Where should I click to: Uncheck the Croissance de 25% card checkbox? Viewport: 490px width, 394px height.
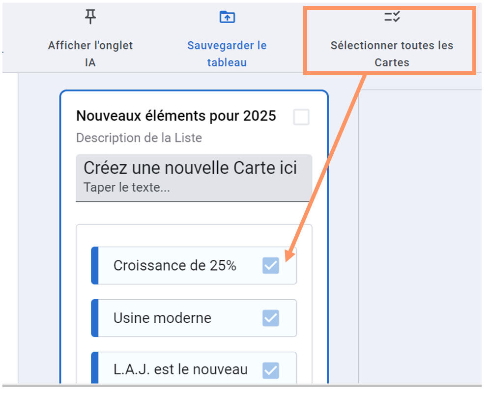[271, 266]
